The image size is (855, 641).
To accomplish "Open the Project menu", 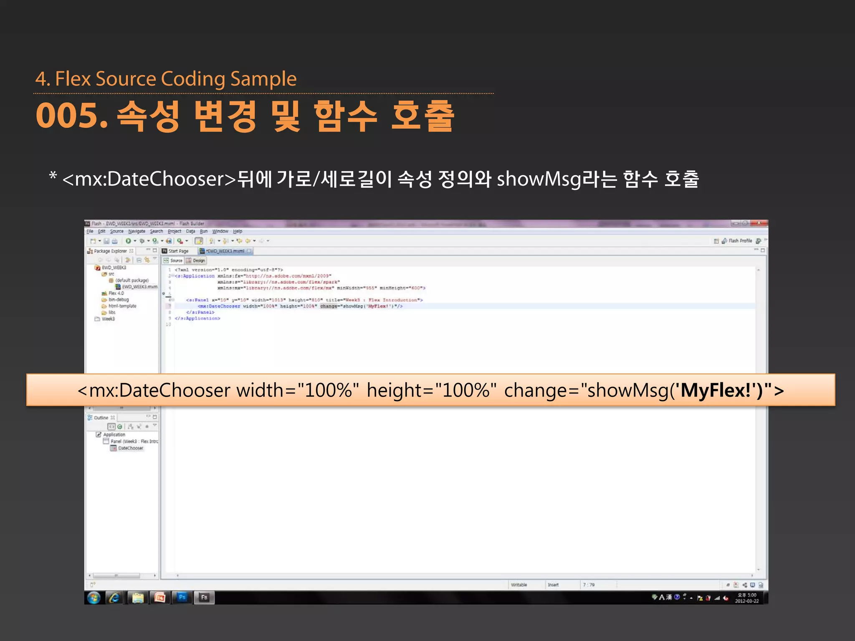I will click(175, 231).
